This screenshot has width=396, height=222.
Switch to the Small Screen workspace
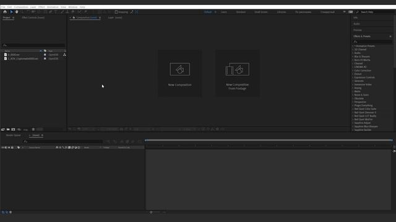coord(261,12)
